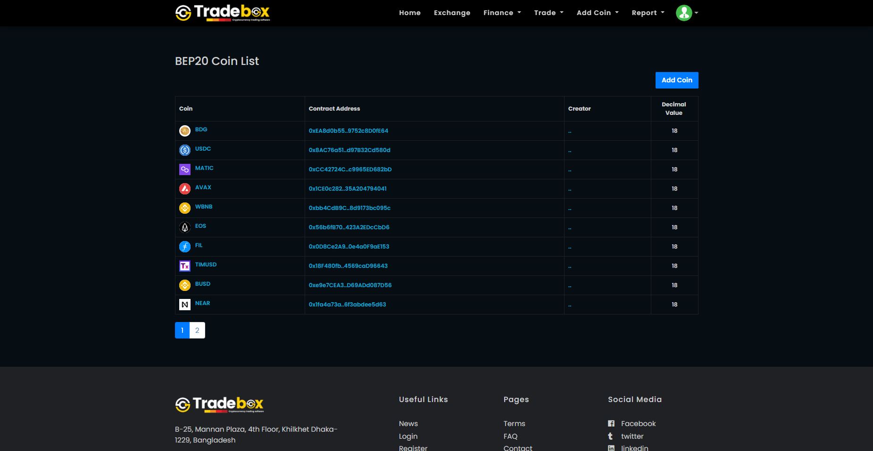Open contract address 0xCC42724C..c9965ED682bD
This screenshot has height=451, width=873.
pyautogui.click(x=350, y=169)
